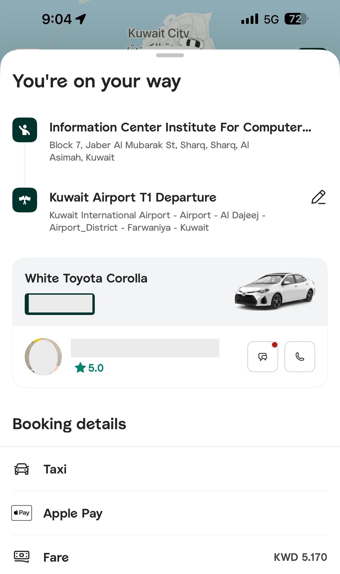
Task: Tap the fare cash icon
Action: [x=22, y=557]
